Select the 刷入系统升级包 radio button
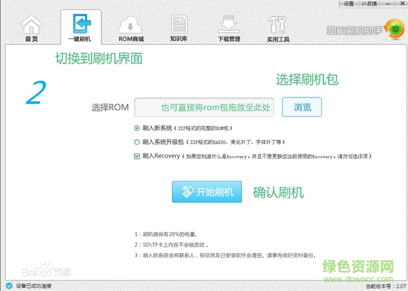 tap(137, 142)
